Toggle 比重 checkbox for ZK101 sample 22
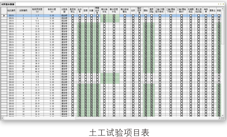 coord(91,71)
